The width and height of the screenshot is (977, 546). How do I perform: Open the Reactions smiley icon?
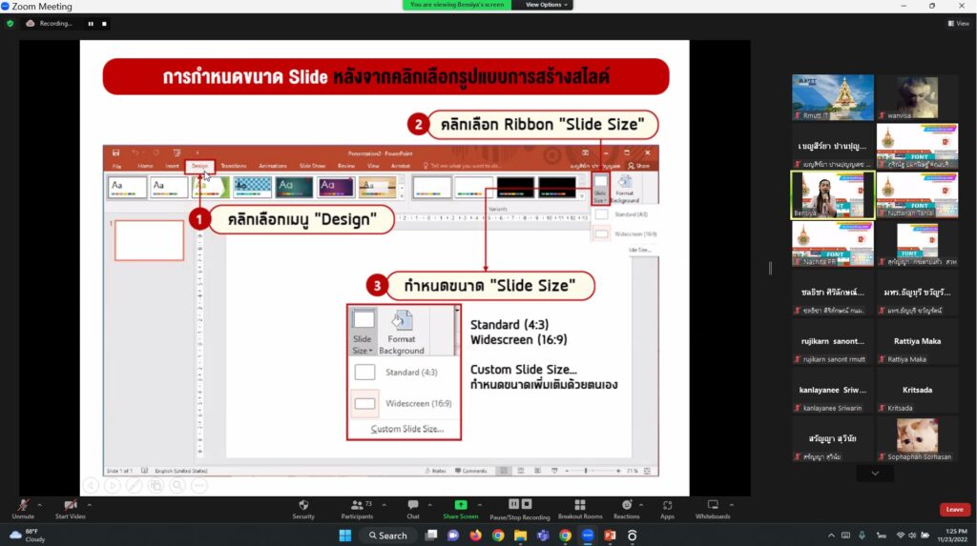[626, 505]
